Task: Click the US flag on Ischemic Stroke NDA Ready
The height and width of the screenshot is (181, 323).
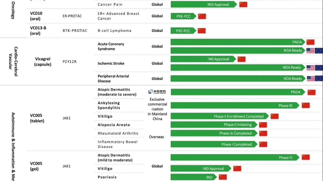Action: (x=311, y=68)
